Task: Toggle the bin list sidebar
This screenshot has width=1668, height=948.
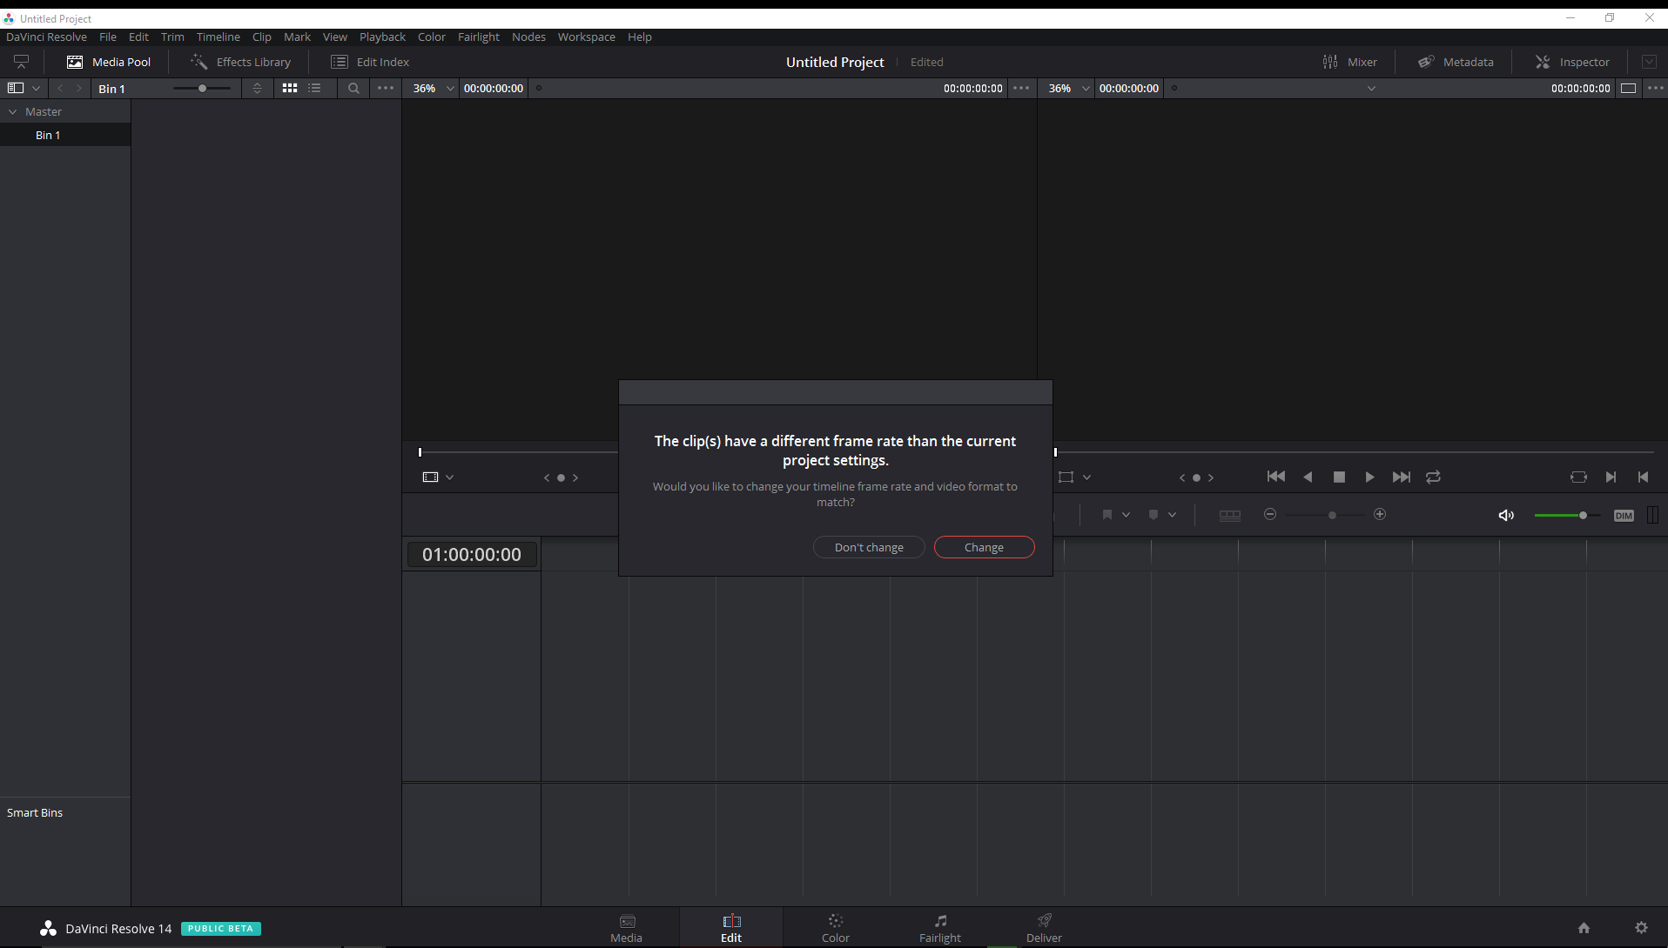Action: click(16, 88)
